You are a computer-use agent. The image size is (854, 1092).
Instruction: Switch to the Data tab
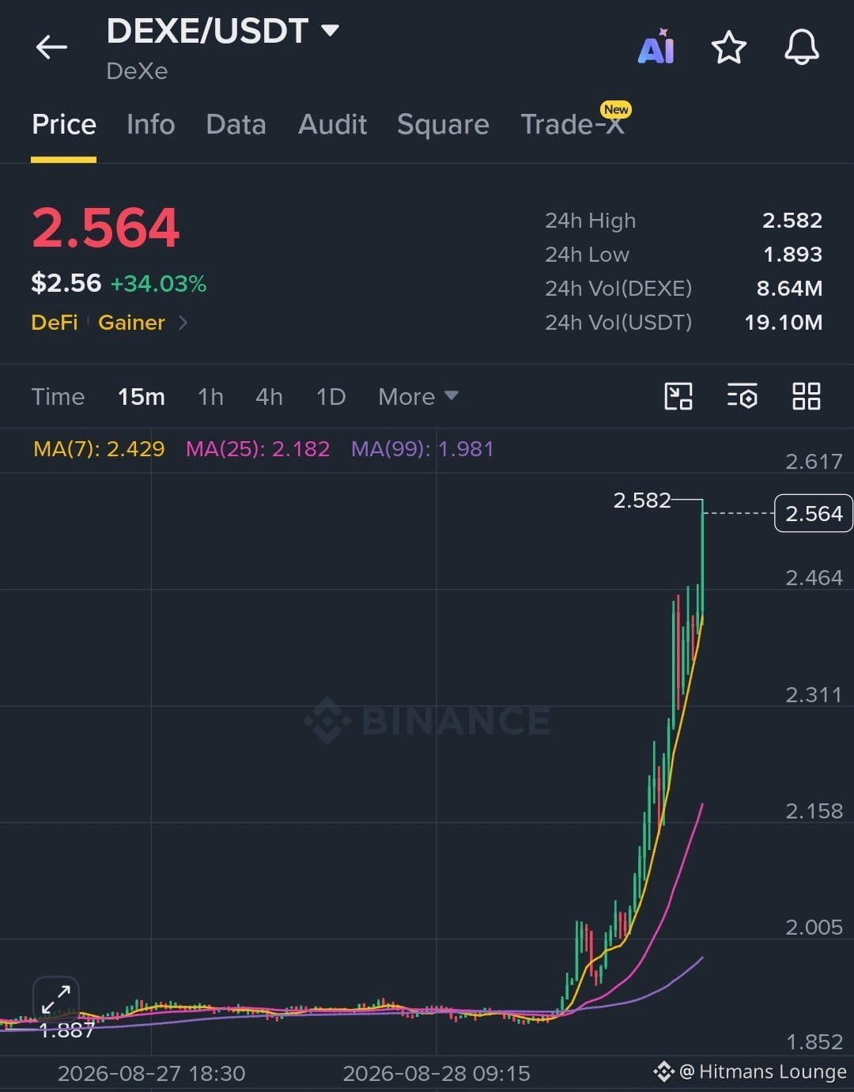point(236,124)
